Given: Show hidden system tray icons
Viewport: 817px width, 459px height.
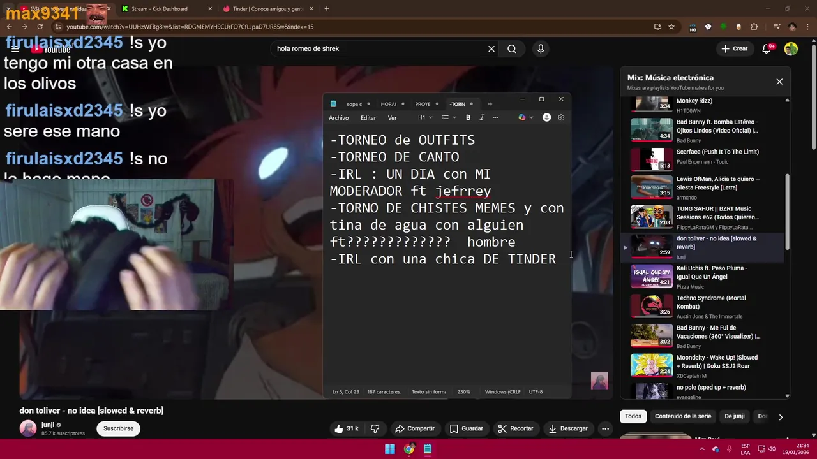Looking at the screenshot, I should click(702, 449).
